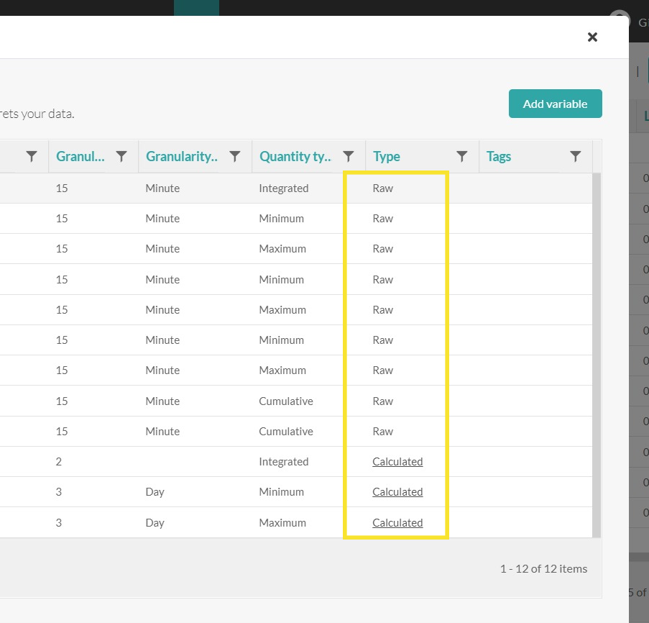
Task: Open the Calculated link in the Integrated row
Action: point(397,462)
